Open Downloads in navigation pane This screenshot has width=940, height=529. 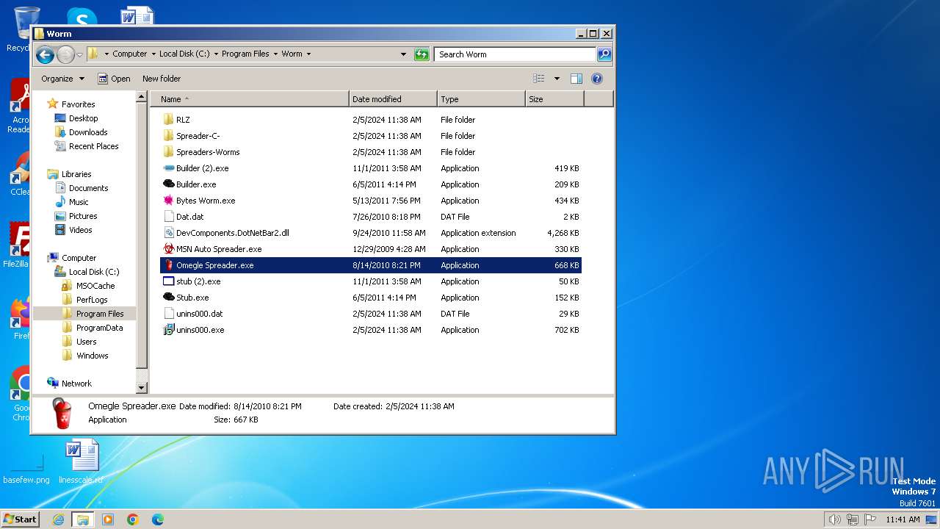pos(88,132)
